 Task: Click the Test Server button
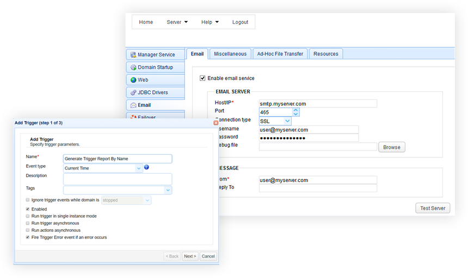pos(433,208)
